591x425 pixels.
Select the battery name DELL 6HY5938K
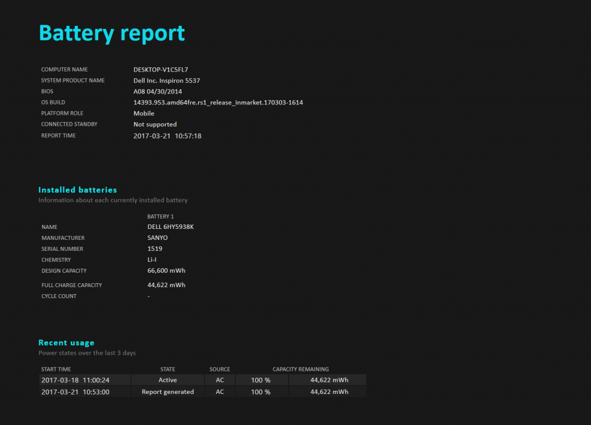170,227
